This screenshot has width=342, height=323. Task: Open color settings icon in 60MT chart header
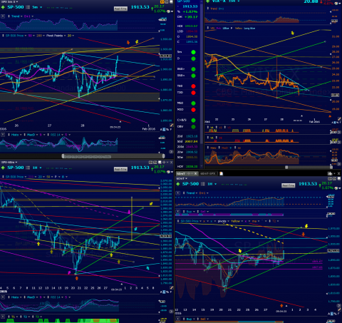pos(336,188)
